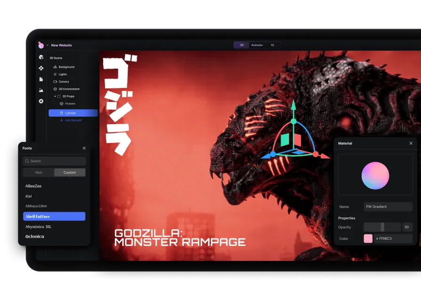Click the Opacity slider handle
Image resolution: width=421 pixels, height=293 pixels.
click(x=382, y=227)
